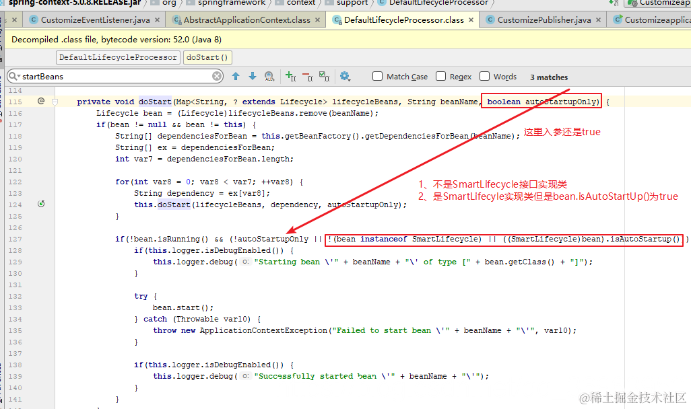Click 'isAutoStartup()' on line 127
The width and height of the screenshot is (691, 409).
645,239
